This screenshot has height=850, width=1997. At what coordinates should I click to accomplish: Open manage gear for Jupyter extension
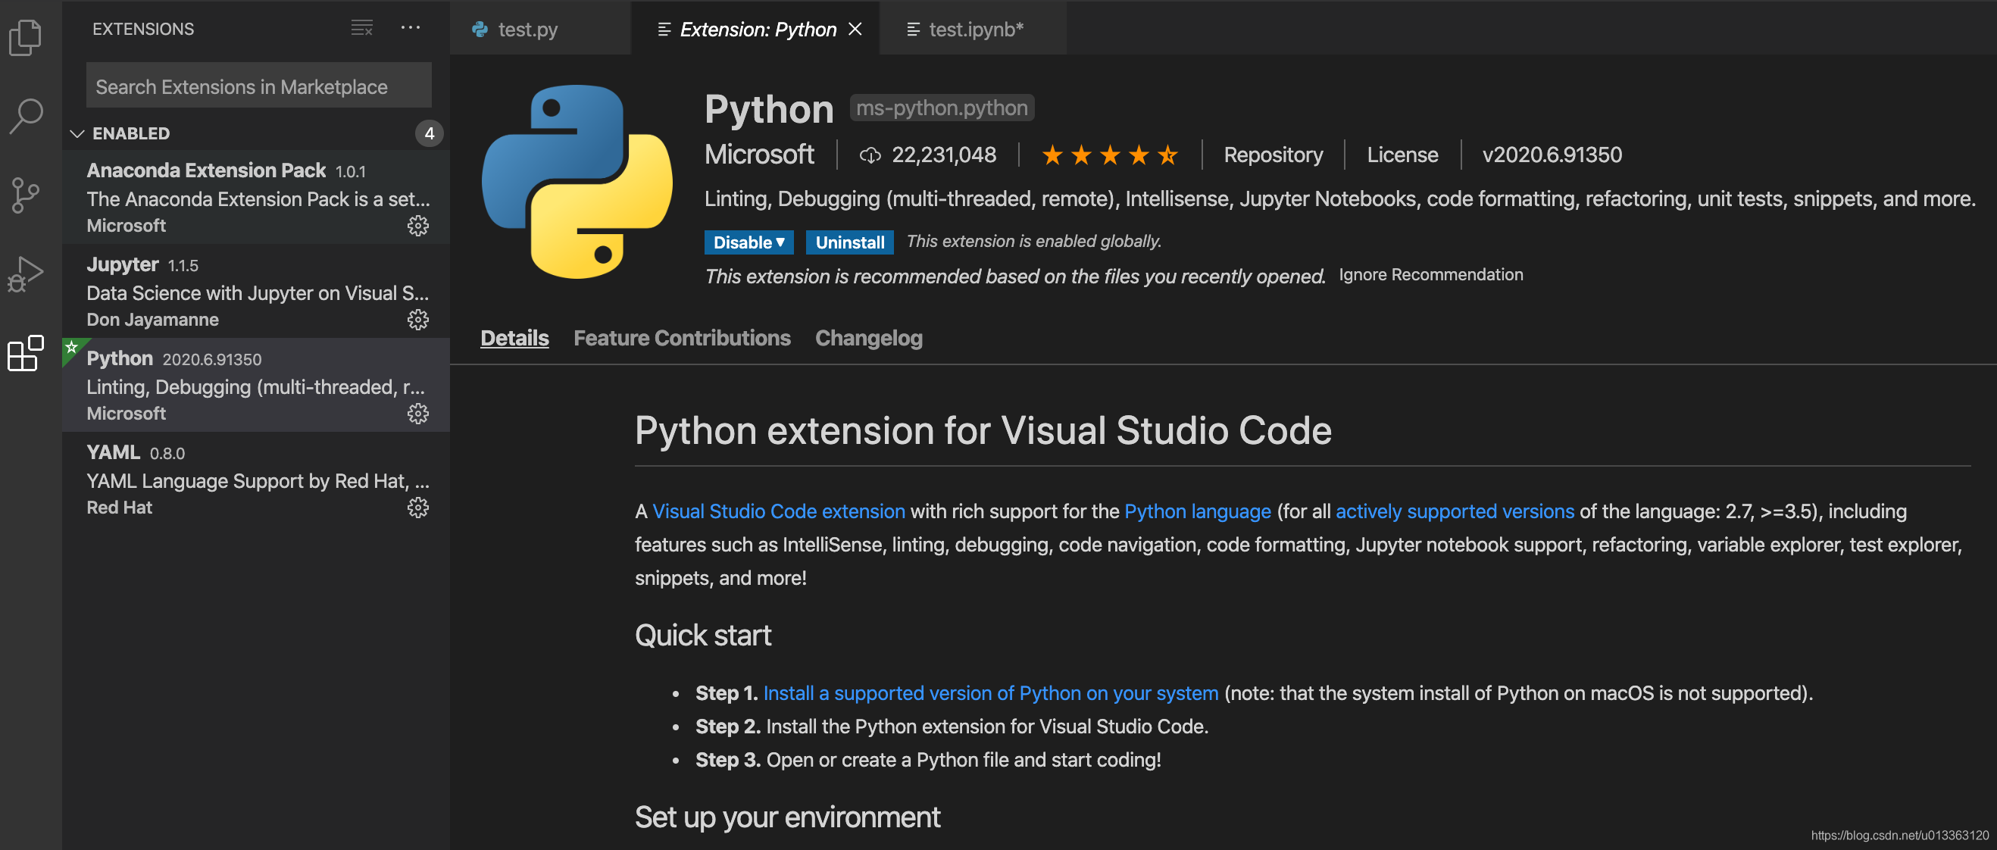click(418, 320)
